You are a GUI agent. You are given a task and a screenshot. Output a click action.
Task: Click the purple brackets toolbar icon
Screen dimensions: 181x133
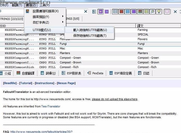tap(167, 12)
